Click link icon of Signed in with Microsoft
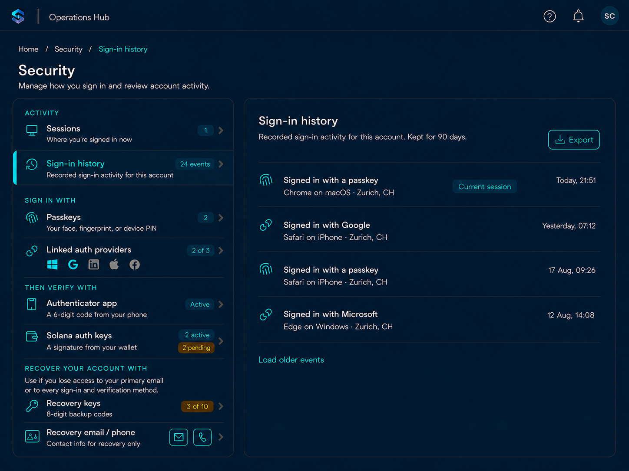This screenshot has height=471, width=629. pos(266,314)
